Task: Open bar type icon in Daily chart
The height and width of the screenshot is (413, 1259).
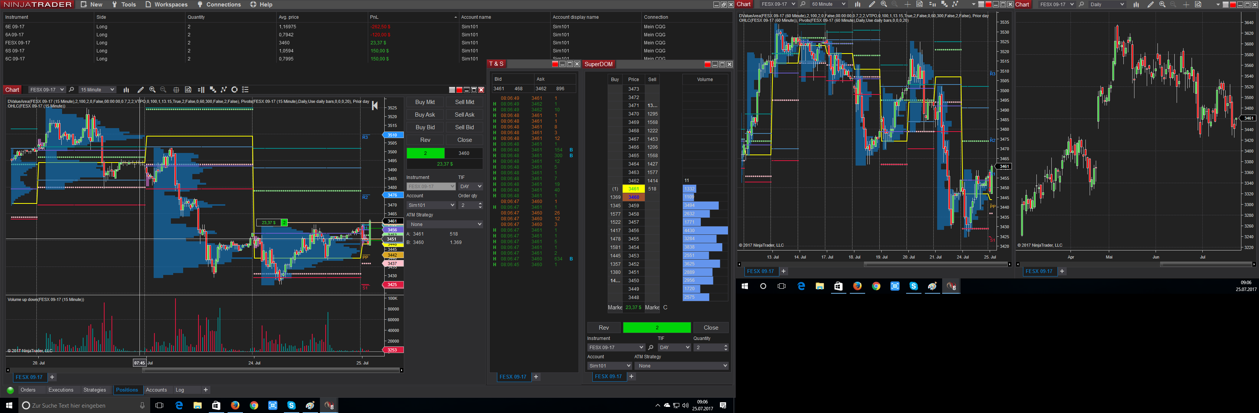Action: [1136, 4]
